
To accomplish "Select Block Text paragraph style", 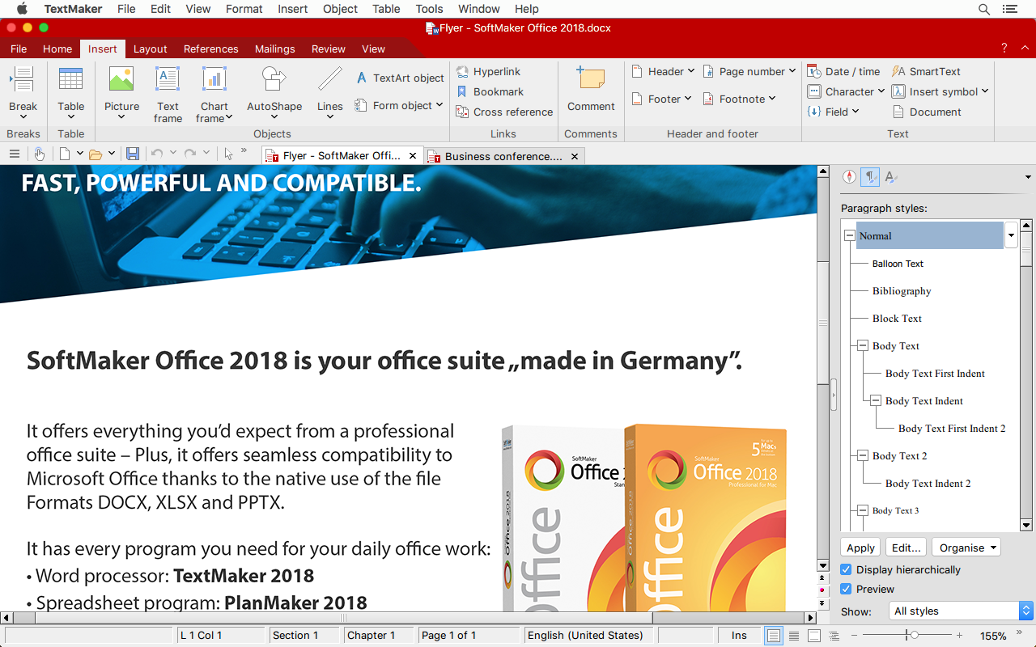I will coord(897,319).
